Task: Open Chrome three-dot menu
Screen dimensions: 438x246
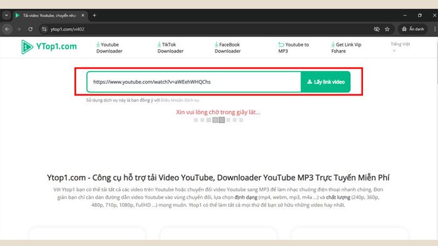Action: 435,29
